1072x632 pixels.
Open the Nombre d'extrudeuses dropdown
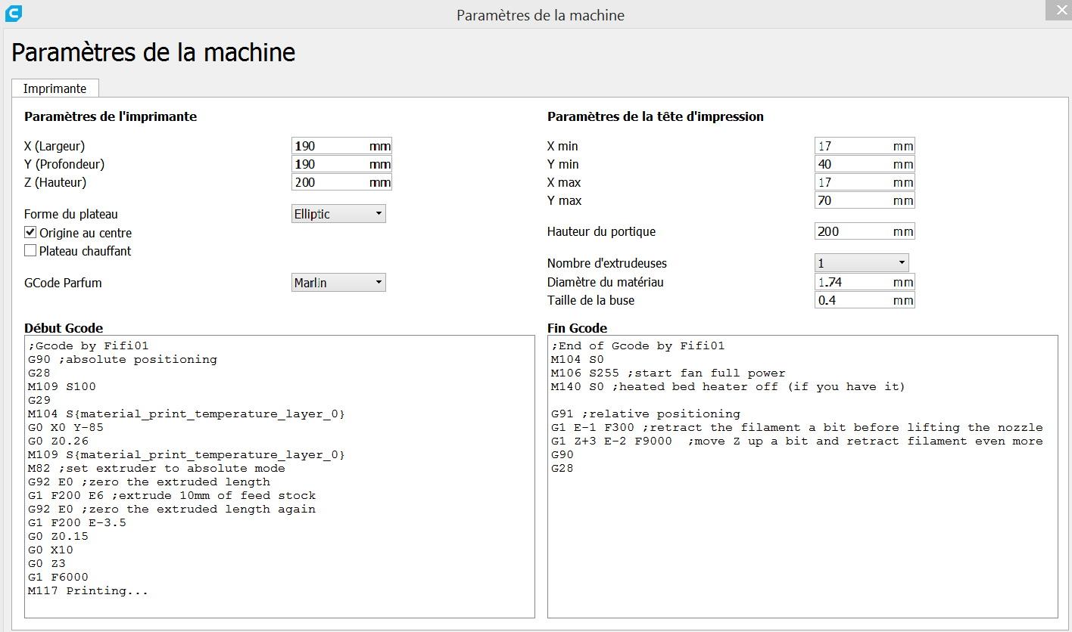pos(862,263)
